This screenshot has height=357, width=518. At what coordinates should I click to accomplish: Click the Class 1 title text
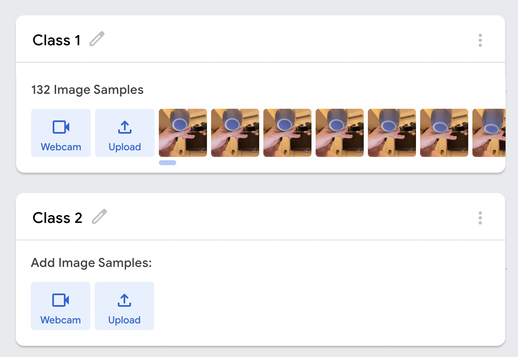(57, 40)
